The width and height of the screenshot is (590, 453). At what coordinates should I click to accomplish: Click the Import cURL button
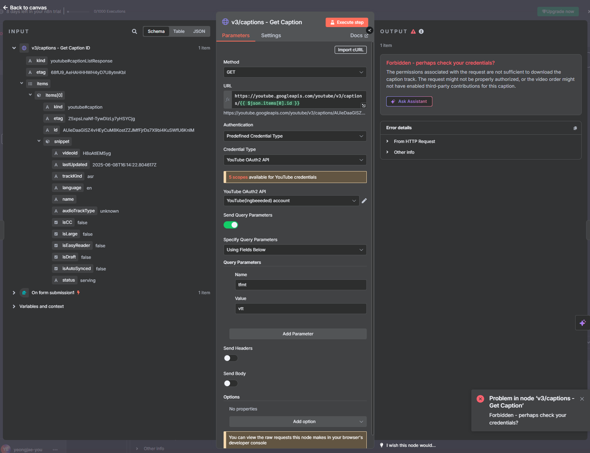[x=351, y=50]
